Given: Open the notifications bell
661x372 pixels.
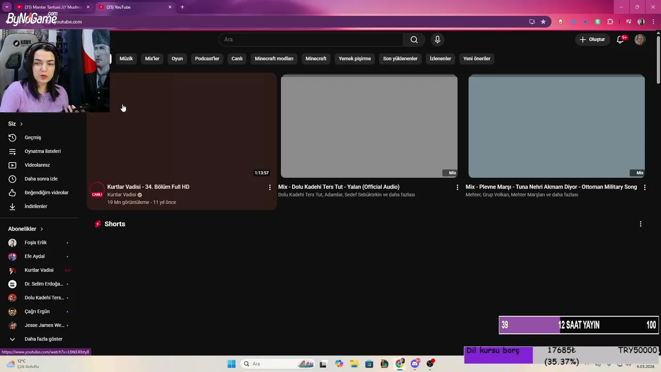Looking at the screenshot, I should pos(621,40).
